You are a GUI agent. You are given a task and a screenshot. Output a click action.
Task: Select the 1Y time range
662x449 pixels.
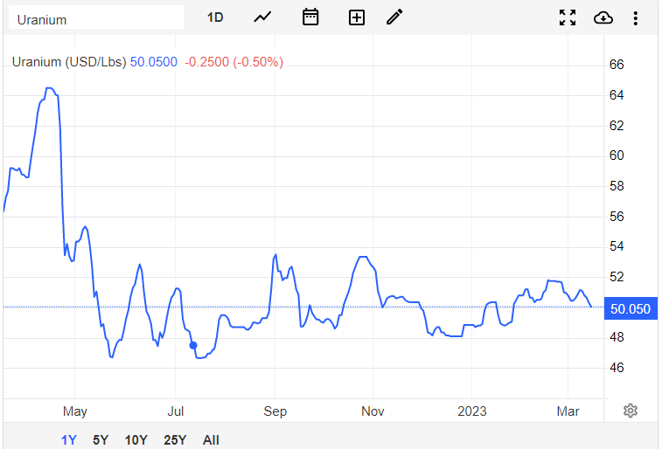tap(69, 440)
